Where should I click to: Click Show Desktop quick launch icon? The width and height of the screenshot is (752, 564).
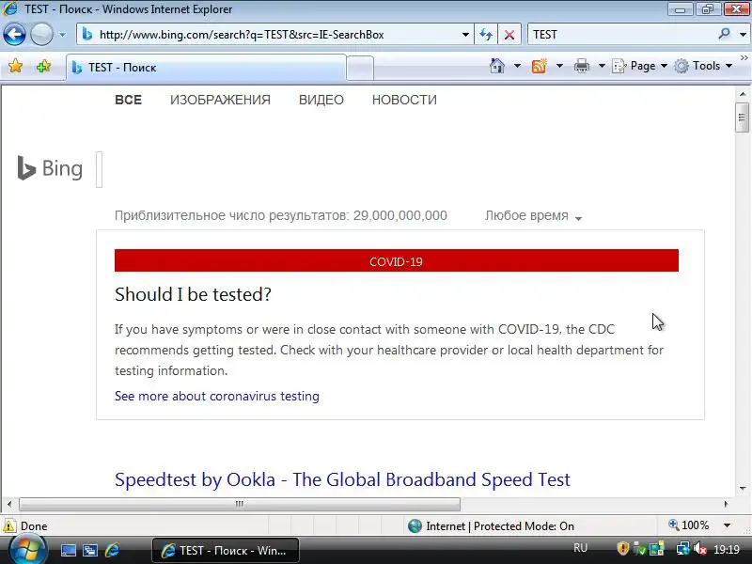(68, 550)
